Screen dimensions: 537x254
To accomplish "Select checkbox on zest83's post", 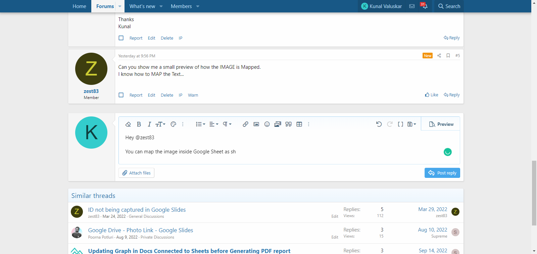I will [121, 95].
